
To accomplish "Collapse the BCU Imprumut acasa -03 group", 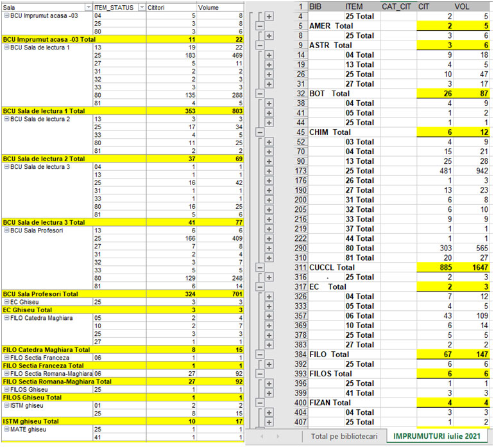I will (6, 15).
